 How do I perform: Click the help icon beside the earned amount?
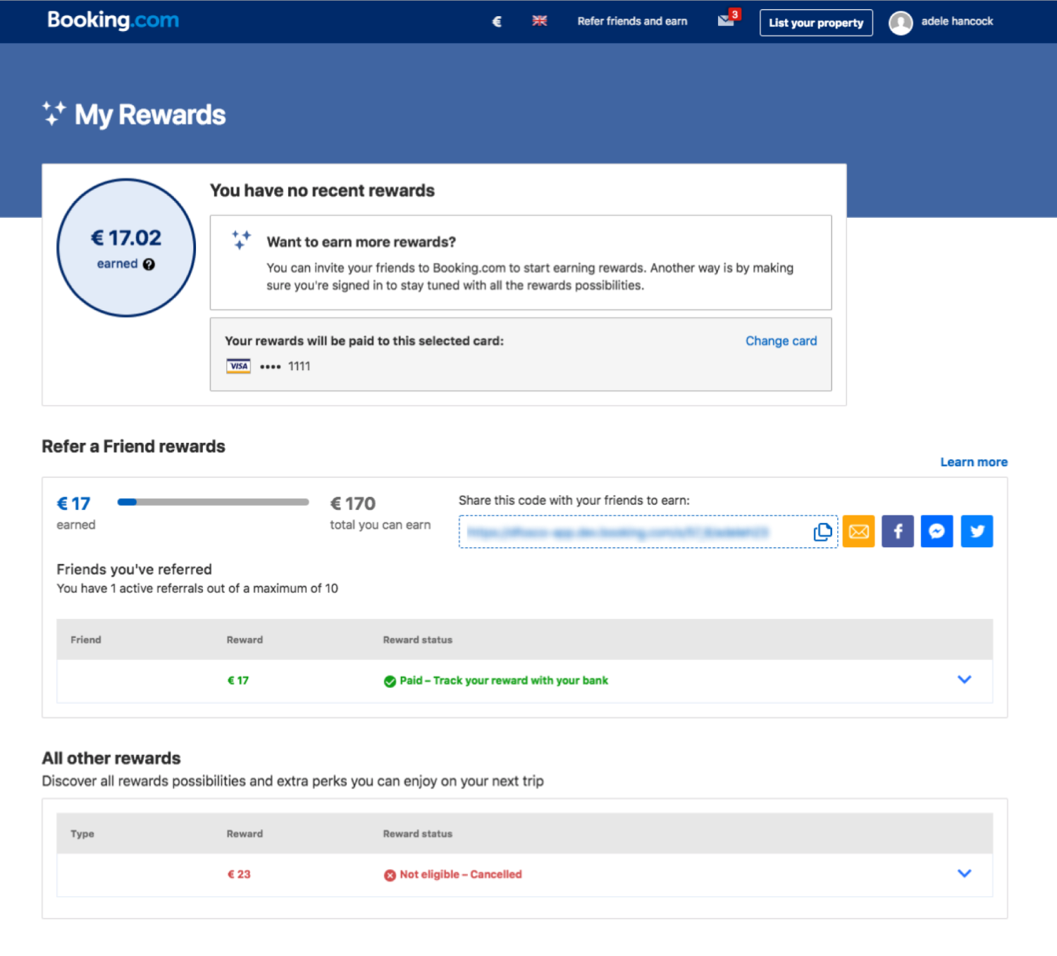point(149,264)
